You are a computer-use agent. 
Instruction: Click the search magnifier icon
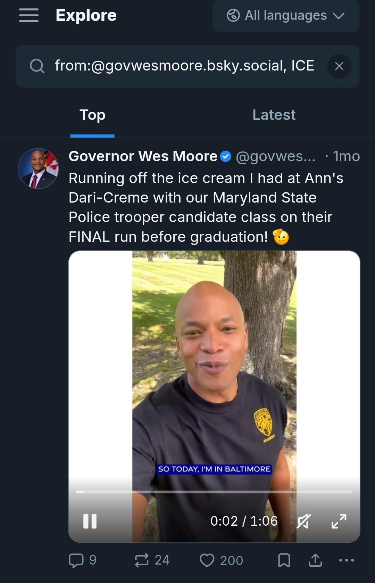point(37,66)
